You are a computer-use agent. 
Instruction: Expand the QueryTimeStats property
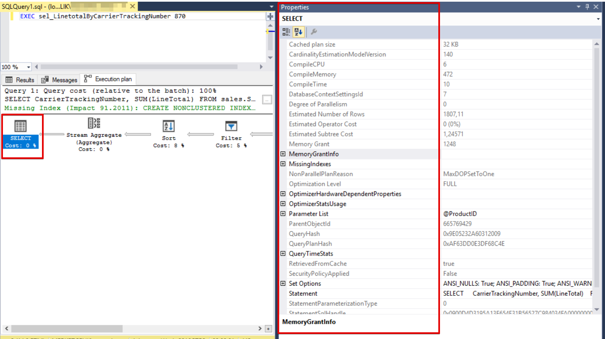[283, 254]
